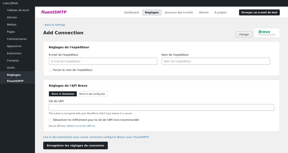Enable Forcer le nom de l'expéditeur checkbox
This screenshot has height=153, width=288.
click(x=50, y=70)
